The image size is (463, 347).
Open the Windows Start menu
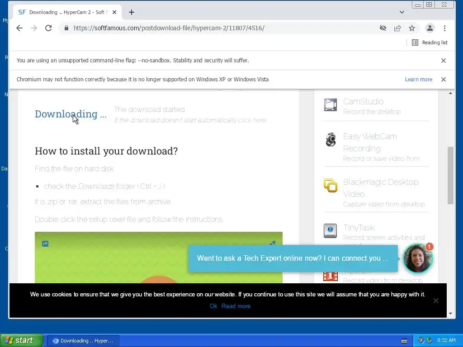tap(21, 341)
